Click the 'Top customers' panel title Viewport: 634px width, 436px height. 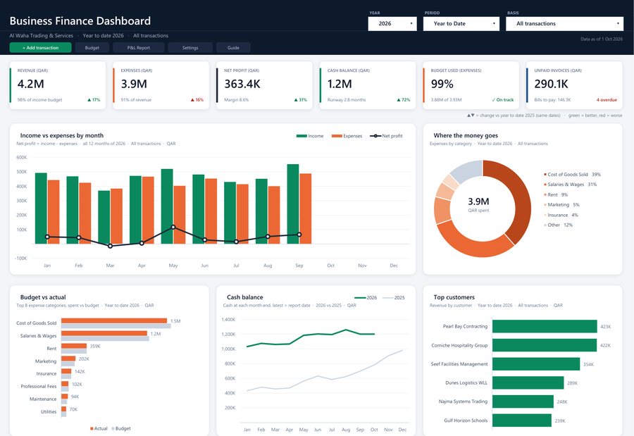(x=454, y=297)
